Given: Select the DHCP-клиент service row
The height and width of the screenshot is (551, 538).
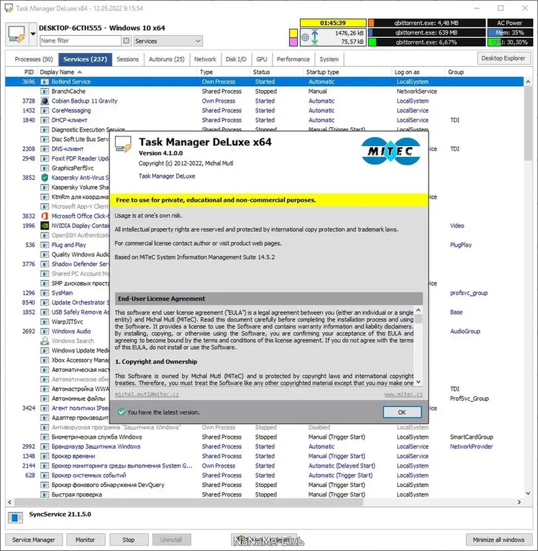Looking at the screenshot, I should coord(265,120).
